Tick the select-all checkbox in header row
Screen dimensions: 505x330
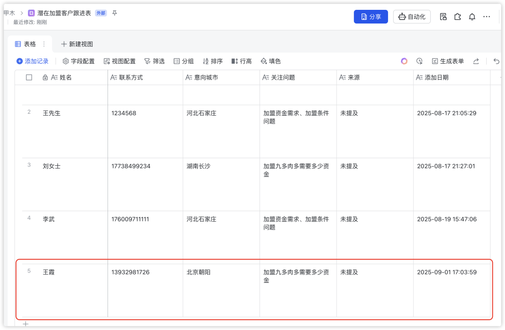point(29,78)
